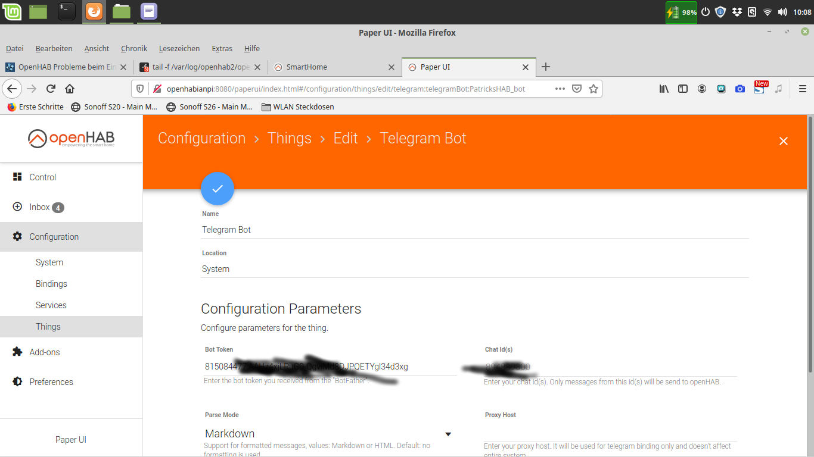The height and width of the screenshot is (457, 814).
Task: Open the Firefox library icon
Action: [664, 89]
